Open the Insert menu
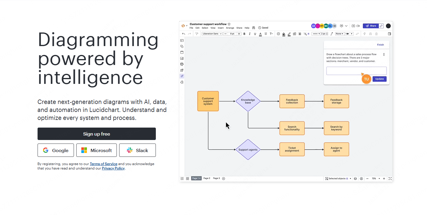The width and height of the screenshot is (427, 215). coord(221,28)
